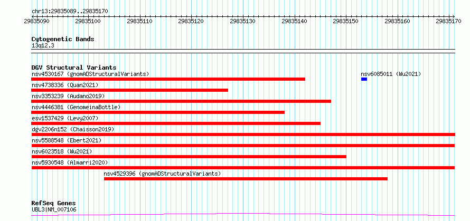Open the Cytogenetic Bands track title
This screenshot has height=221, width=470.
tap(63, 39)
